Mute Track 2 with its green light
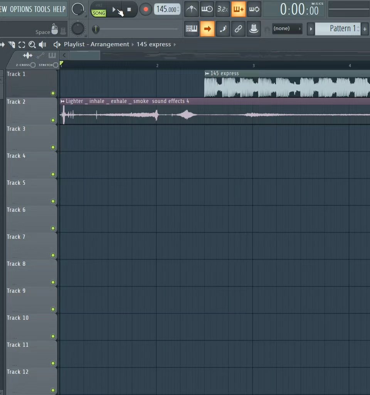 coord(53,120)
